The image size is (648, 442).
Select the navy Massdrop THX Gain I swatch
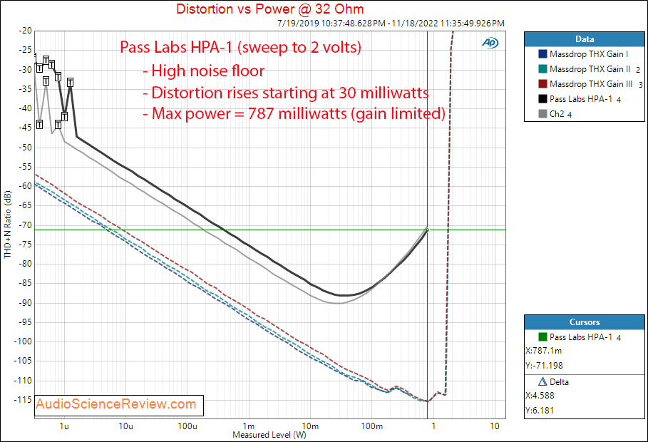542,54
